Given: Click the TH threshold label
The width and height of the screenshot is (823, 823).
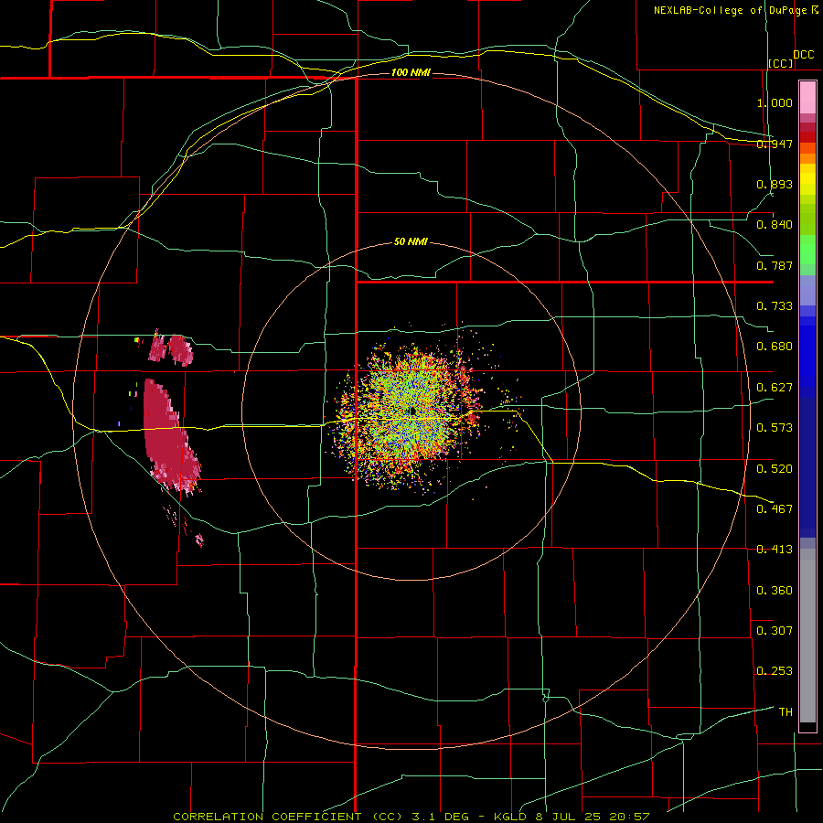Looking at the screenshot, I should point(786,712).
